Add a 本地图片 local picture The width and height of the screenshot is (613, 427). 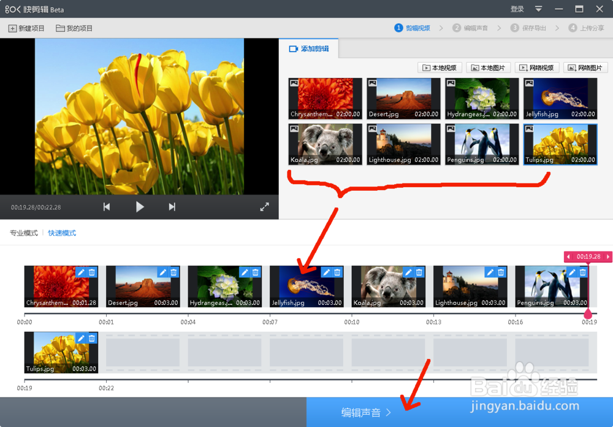[489, 67]
